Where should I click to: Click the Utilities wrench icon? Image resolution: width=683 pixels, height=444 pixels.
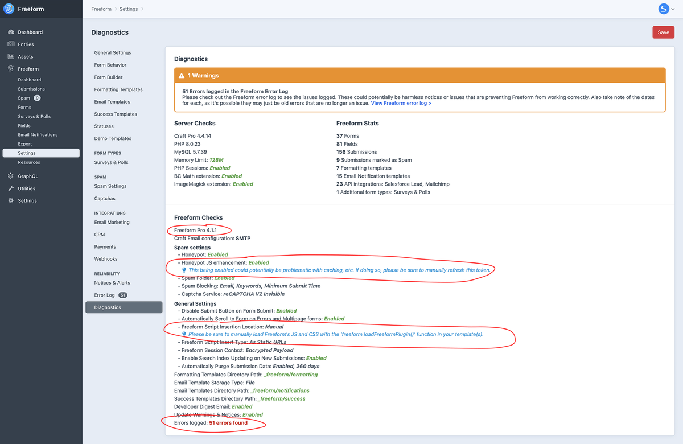[11, 188]
